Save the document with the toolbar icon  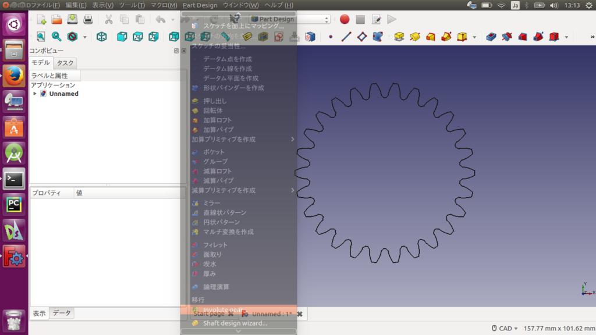(72, 19)
